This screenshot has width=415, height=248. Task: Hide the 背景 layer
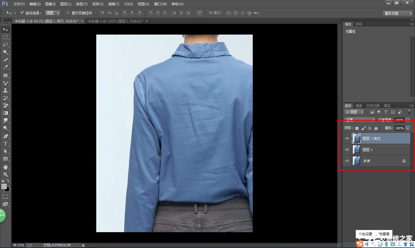[x=347, y=161]
